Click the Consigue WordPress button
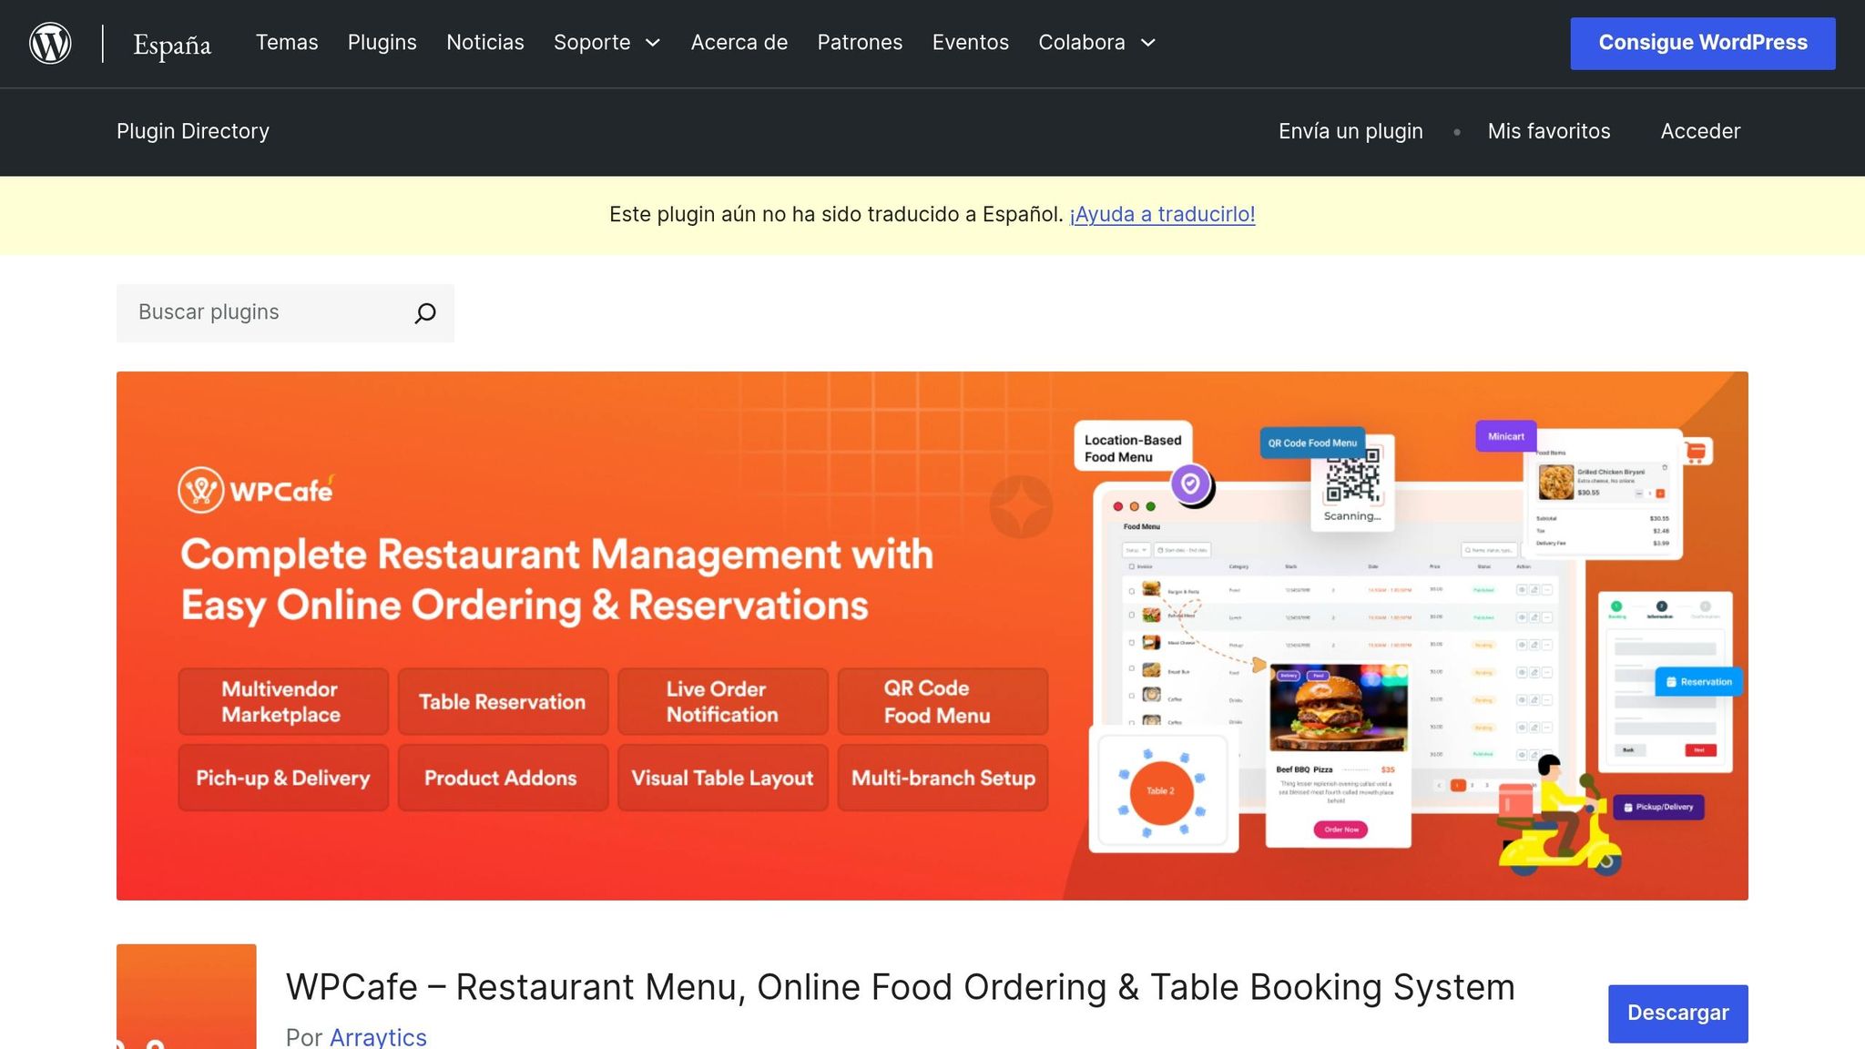 point(1703,43)
